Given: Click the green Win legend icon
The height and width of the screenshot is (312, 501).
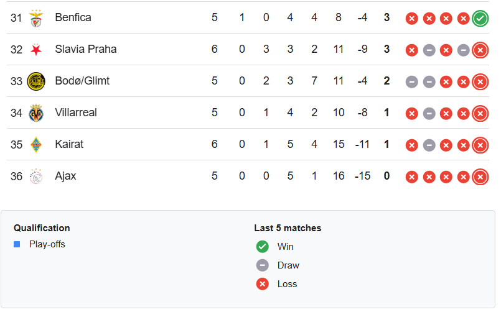Looking at the screenshot, I should pos(263,247).
